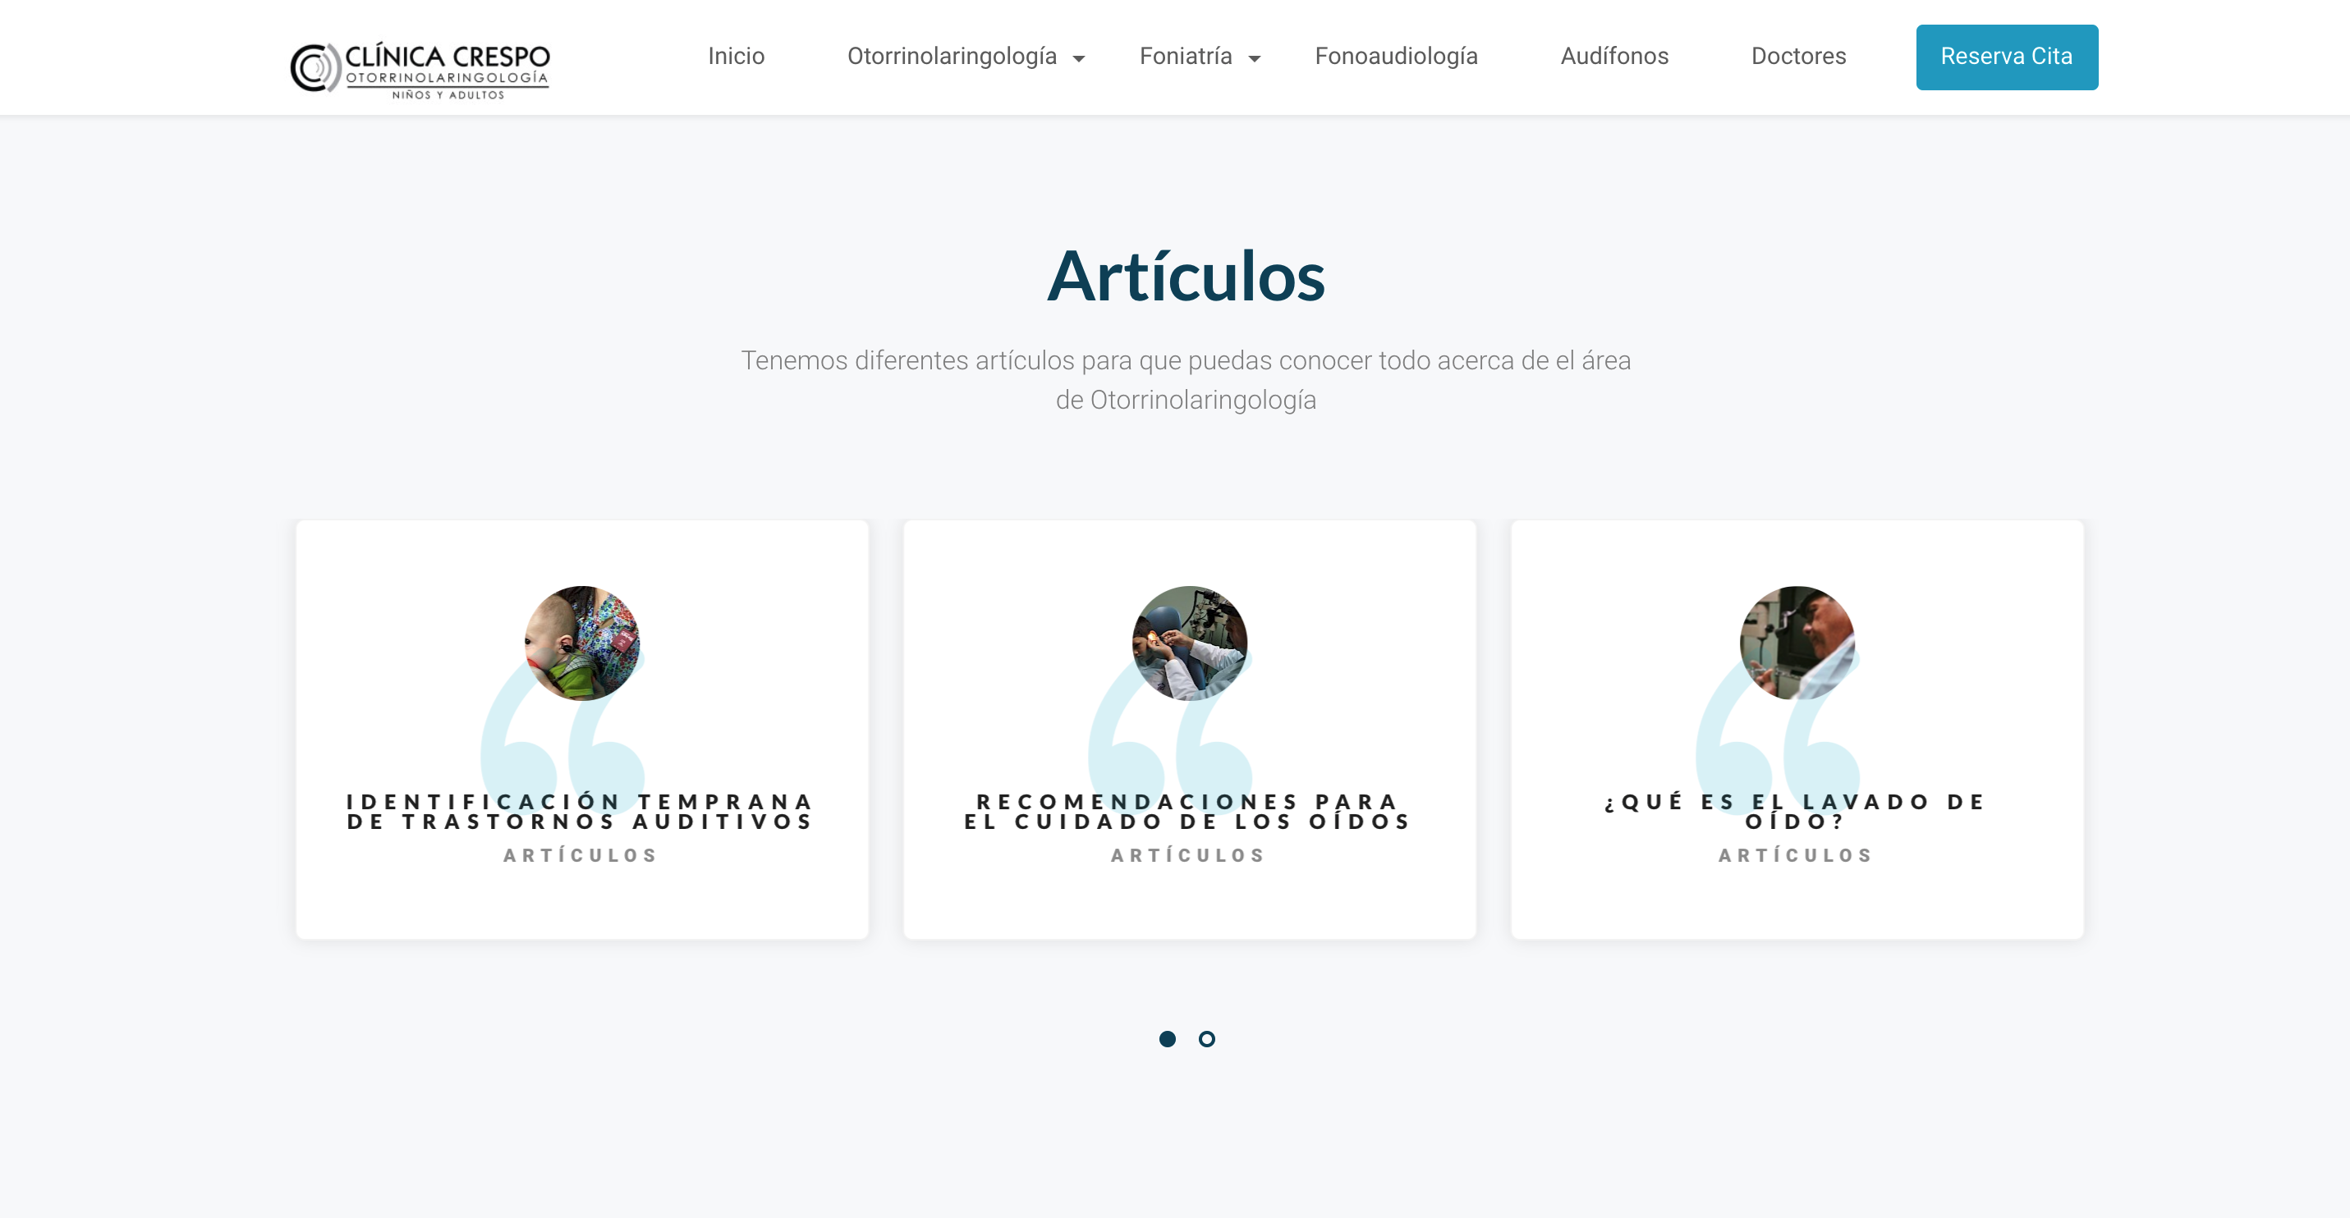Open the baby hearing test article thumbnail
The width and height of the screenshot is (2350, 1218).
[x=582, y=643]
